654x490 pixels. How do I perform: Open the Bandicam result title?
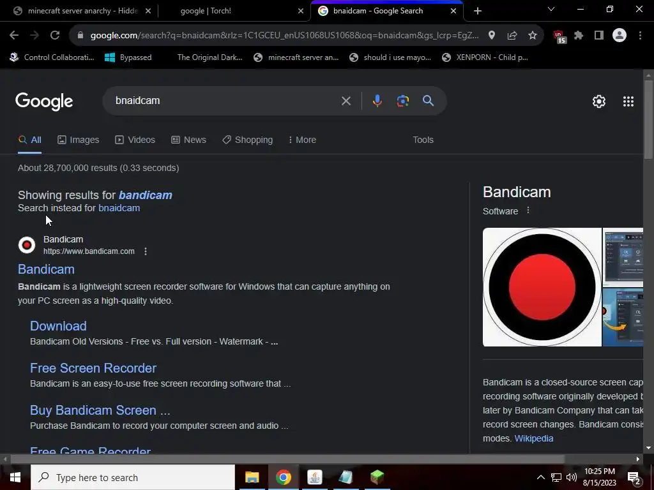point(46,269)
